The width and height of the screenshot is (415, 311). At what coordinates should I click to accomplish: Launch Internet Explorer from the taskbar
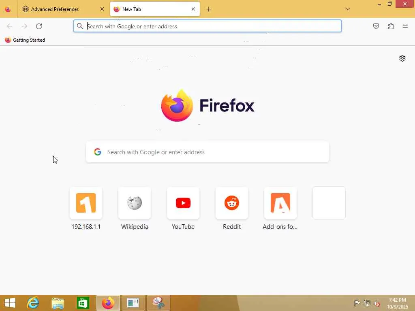click(x=33, y=303)
